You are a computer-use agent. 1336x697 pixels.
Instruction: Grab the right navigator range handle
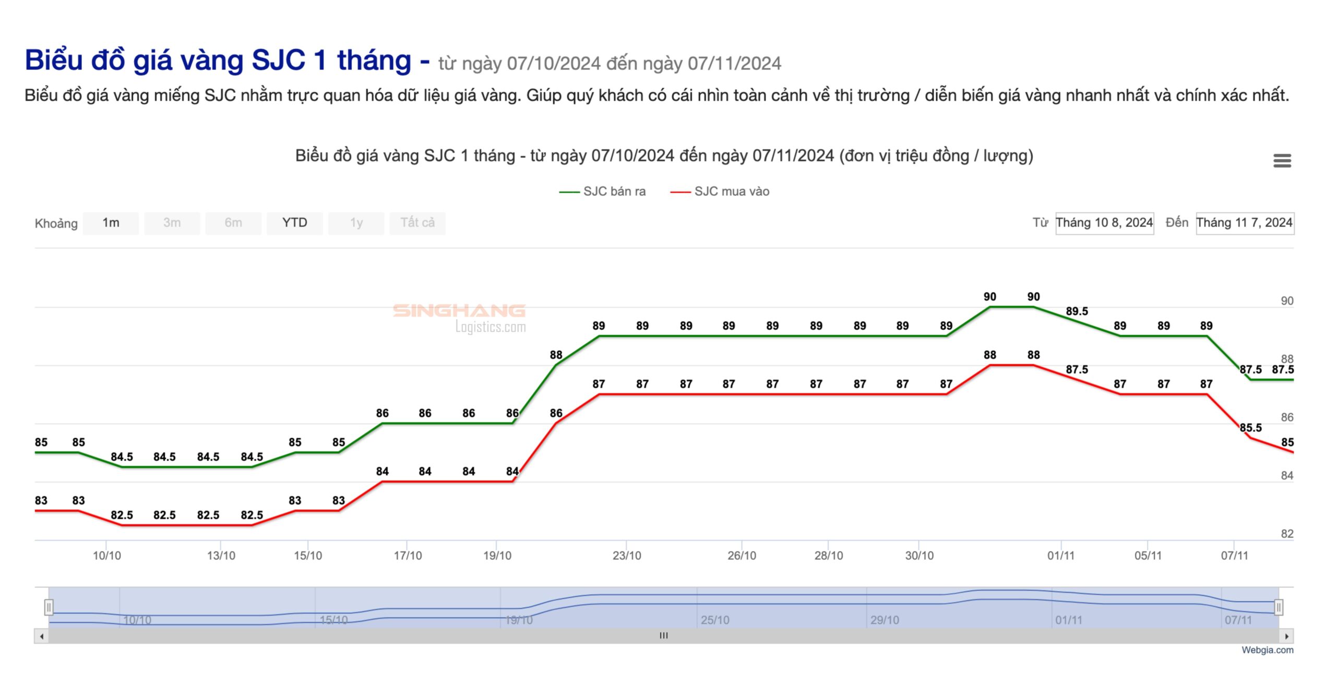[x=1279, y=607]
